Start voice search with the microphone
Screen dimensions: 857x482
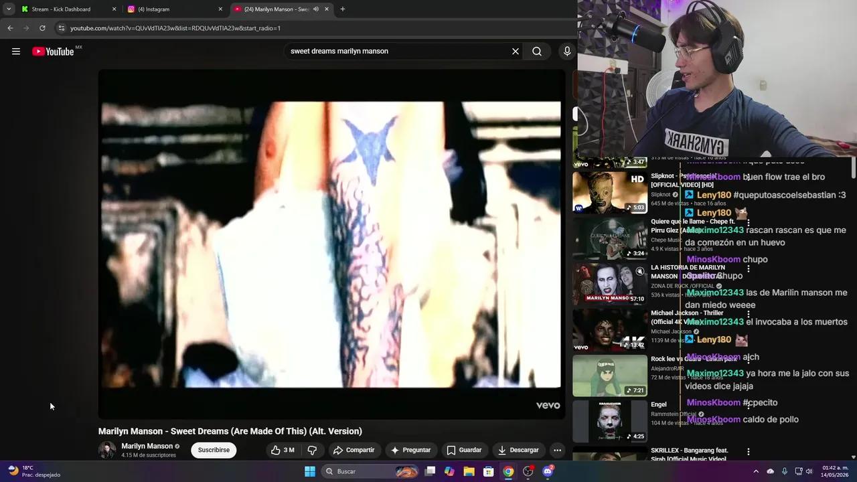567,52
